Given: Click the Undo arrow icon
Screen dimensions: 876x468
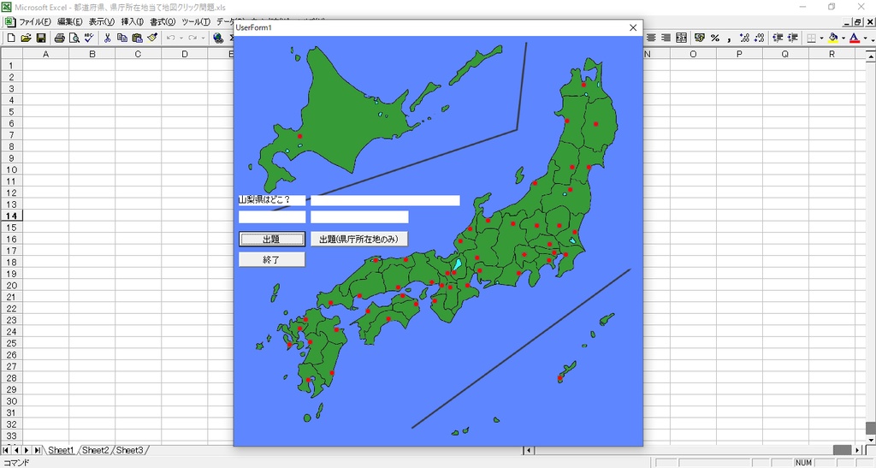Looking at the screenshot, I should click(x=170, y=38).
